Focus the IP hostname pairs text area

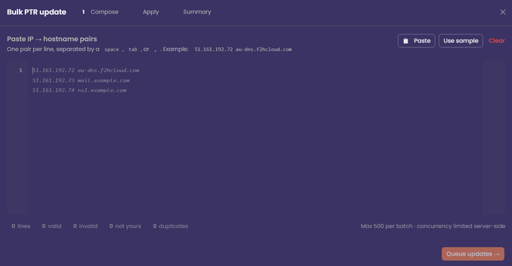(255, 138)
